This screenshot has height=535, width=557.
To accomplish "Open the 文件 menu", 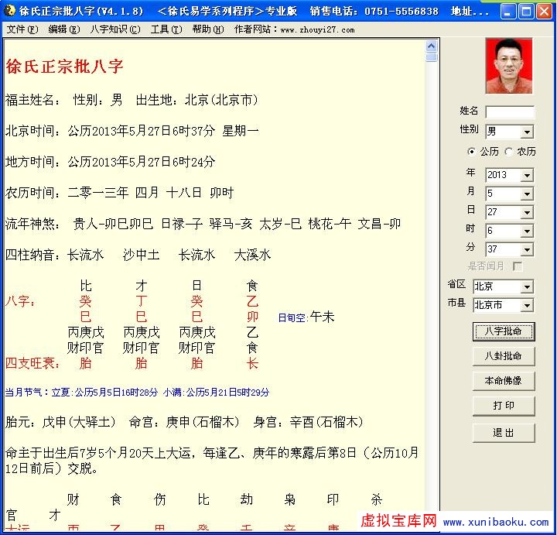I will click(22, 29).
